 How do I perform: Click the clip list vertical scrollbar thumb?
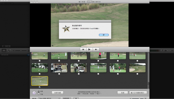(148, 83)
